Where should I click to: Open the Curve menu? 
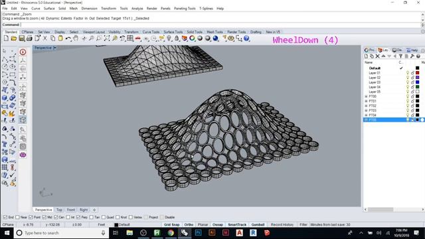point(35,9)
